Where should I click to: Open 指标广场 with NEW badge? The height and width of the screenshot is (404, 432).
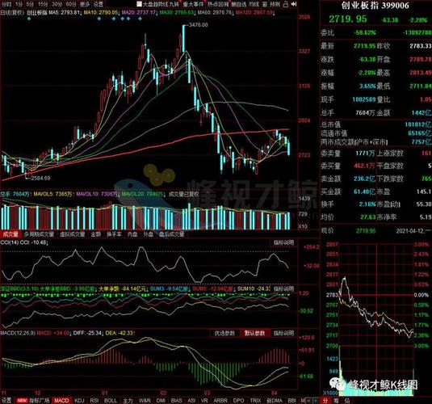point(33,400)
